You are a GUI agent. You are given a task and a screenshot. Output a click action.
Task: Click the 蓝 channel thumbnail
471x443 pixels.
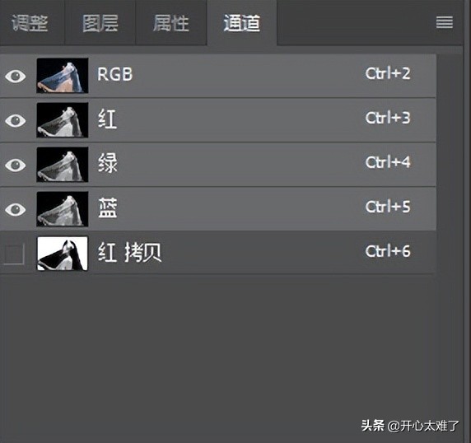tap(63, 209)
